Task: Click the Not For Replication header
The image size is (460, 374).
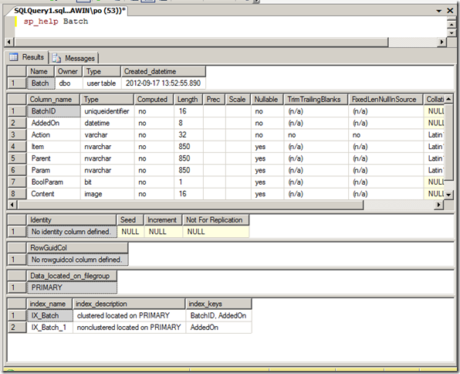Action: coord(216,219)
